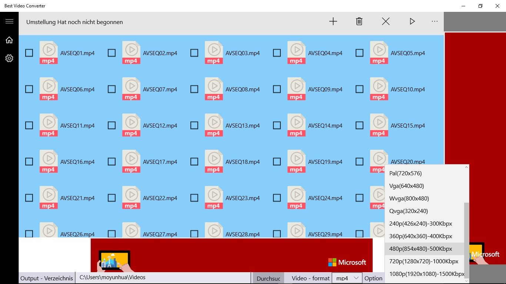Click the AVSEQ17.mp4 file icon
Screen dimensions: 506x284
131,161
